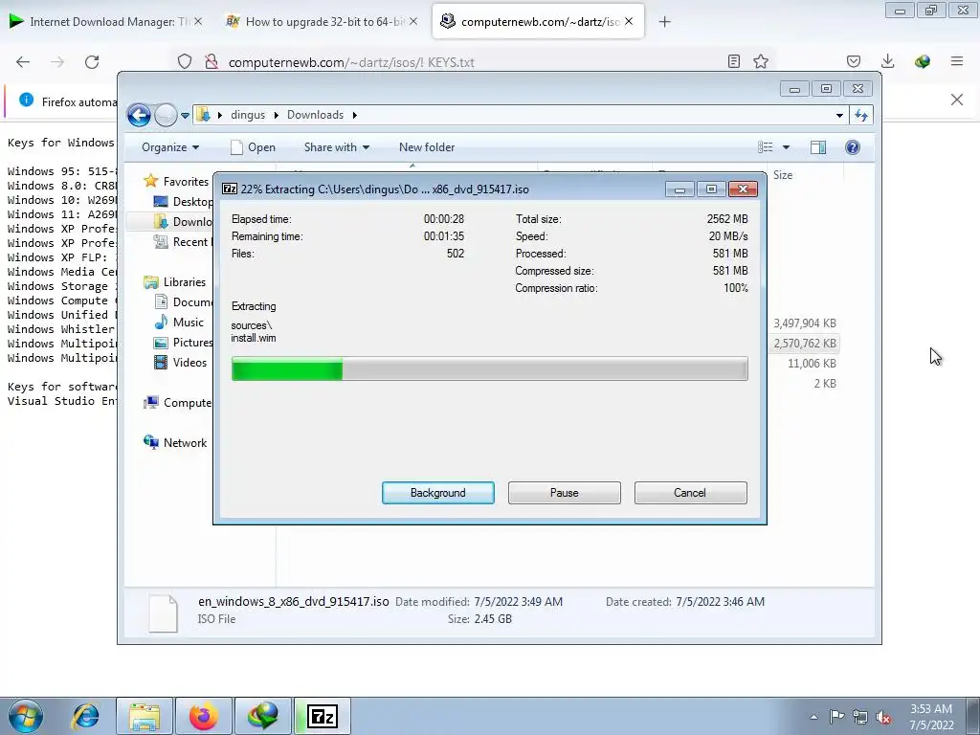Click the 7z icon in extraction dialog title

pos(230,189)
